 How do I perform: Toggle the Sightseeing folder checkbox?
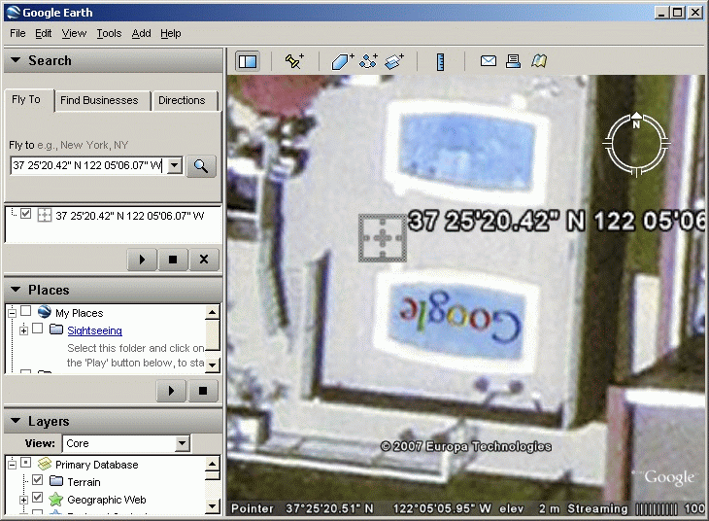(x=38, y=330)
